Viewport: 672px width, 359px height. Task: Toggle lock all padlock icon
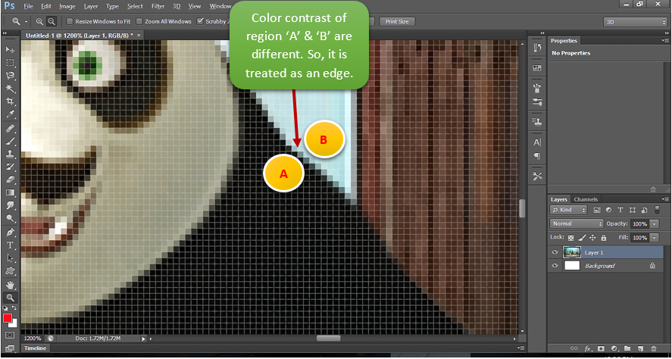pos(603,238)
